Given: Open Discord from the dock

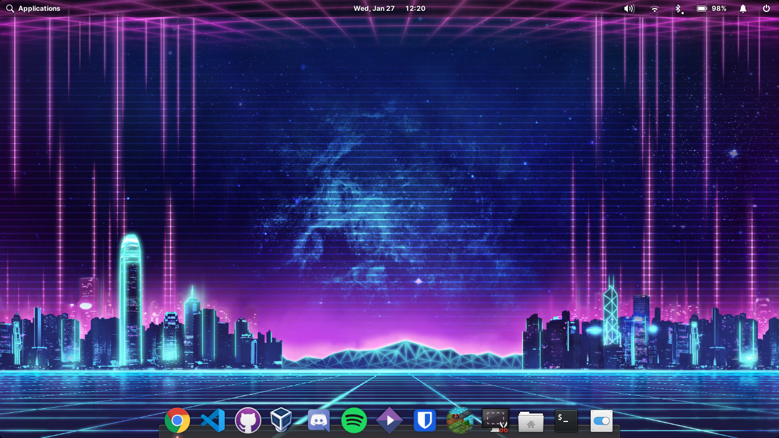Looking at the screenshot, I should coord(319,421).
